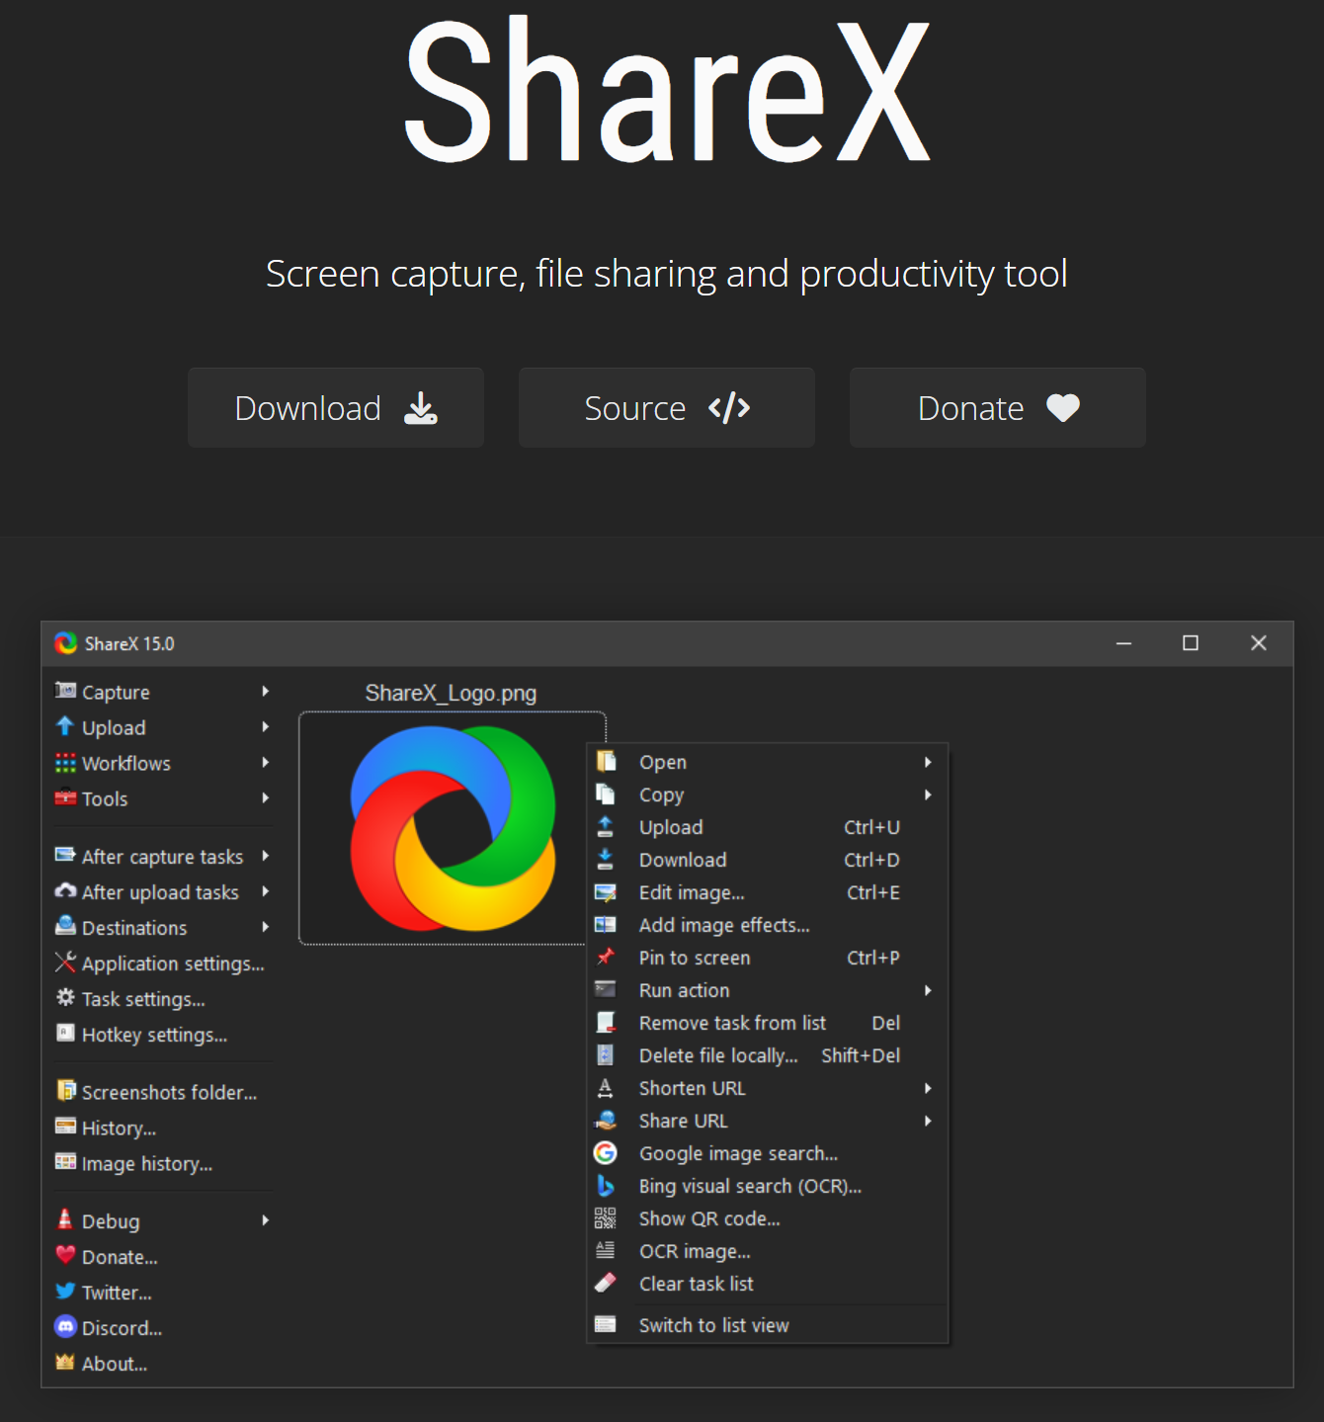Minimize the ShareX 15.0 window

click(1123, 643)
